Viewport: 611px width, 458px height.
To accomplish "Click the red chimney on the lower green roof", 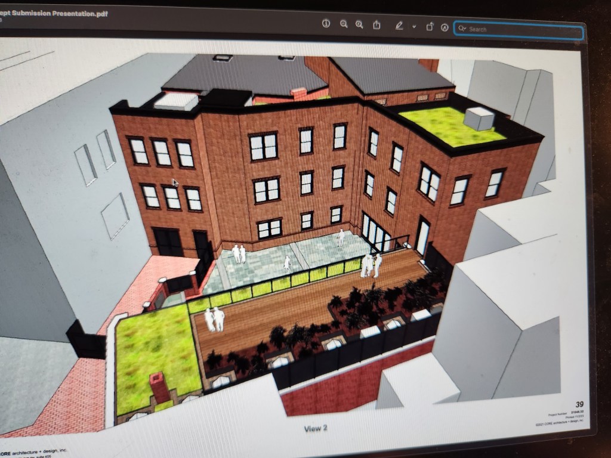I will pyautogui.click(x=159, y=386).
